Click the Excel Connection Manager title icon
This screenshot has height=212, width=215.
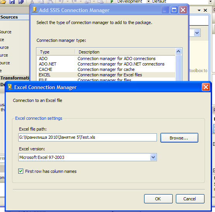tap(10, 87)
